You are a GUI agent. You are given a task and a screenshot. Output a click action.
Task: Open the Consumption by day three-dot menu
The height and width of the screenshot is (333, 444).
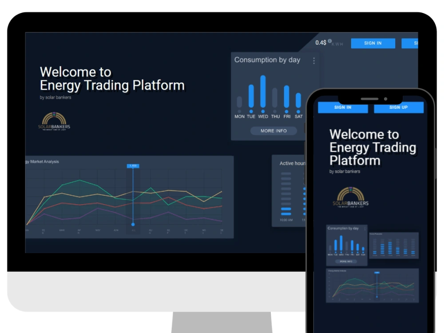tap(314, 60)
